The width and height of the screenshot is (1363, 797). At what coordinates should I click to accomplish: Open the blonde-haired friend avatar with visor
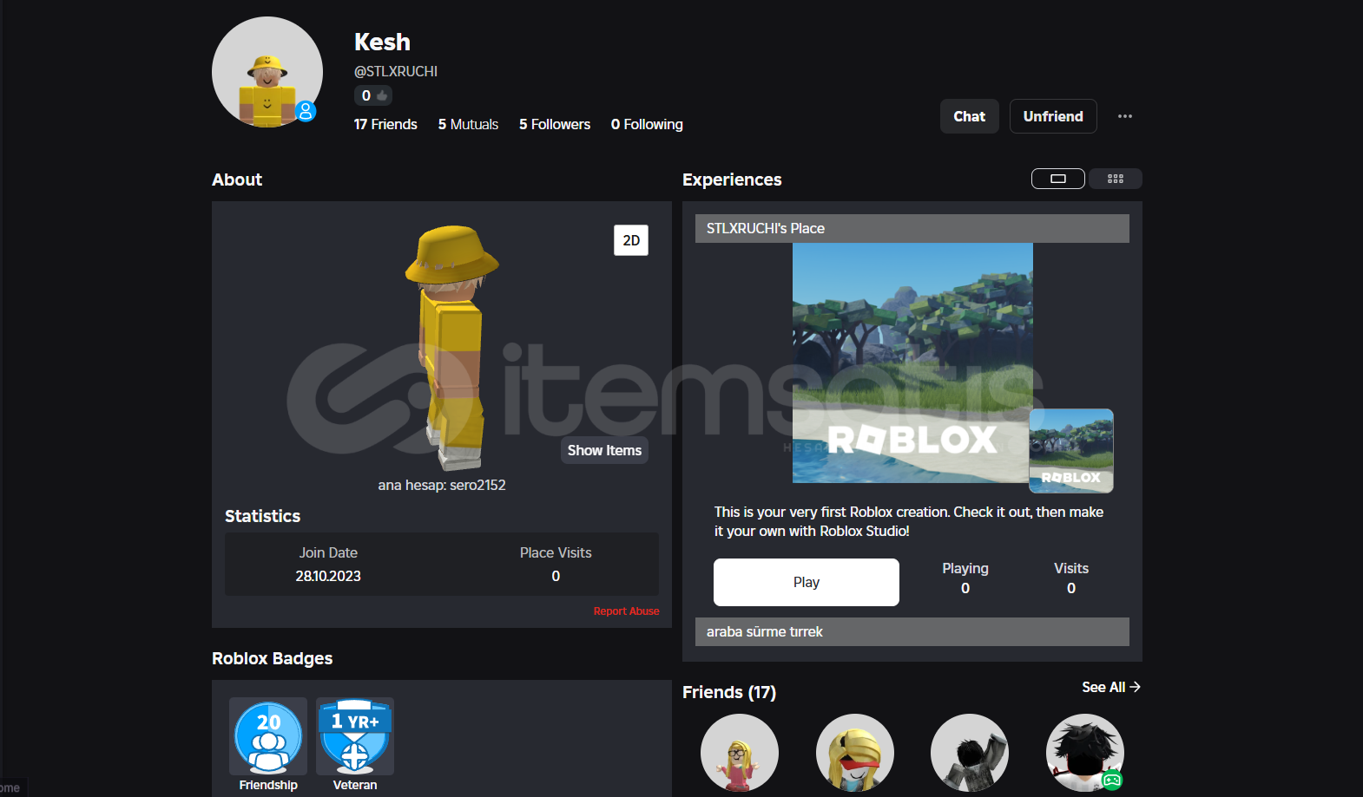click(855, 753)
